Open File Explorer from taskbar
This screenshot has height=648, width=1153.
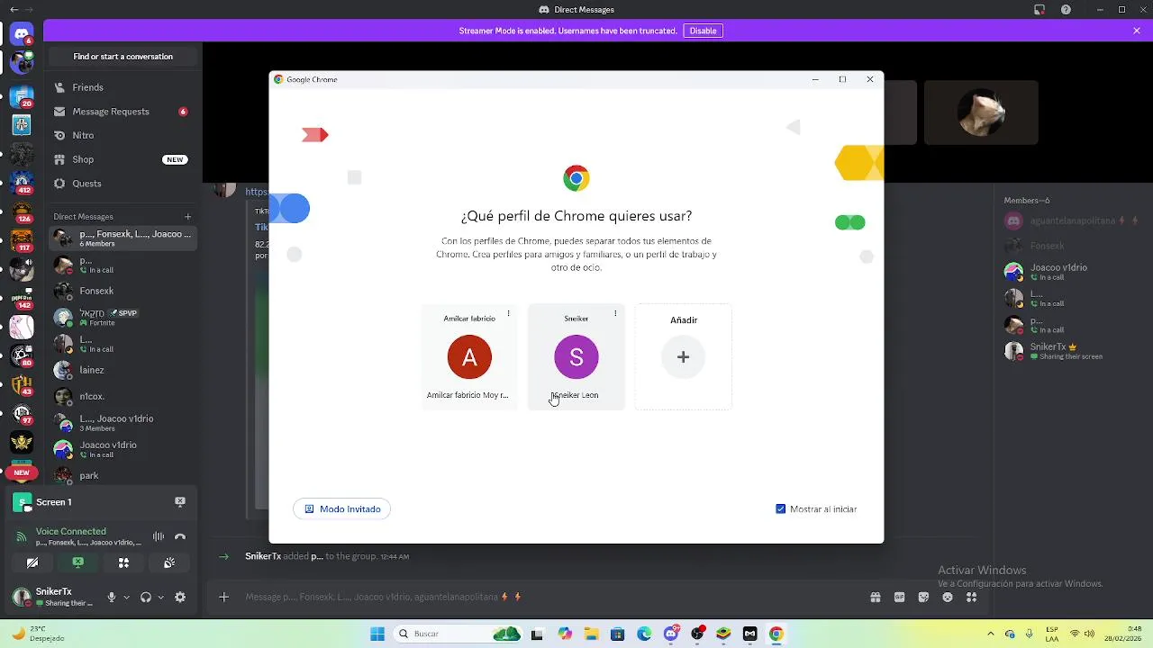(x=592, y=634)
